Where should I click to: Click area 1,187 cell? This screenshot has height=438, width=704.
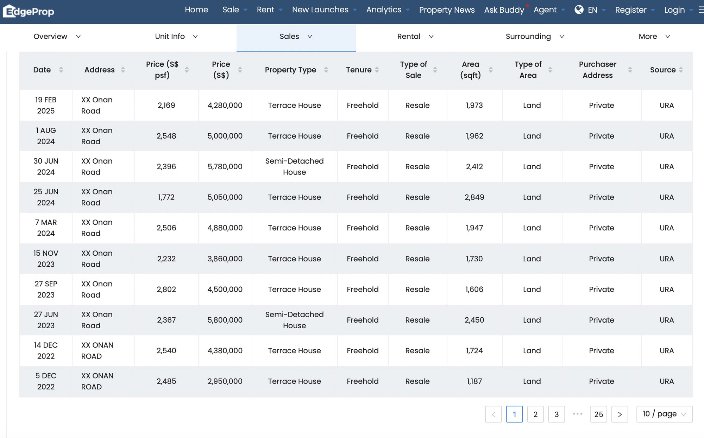474,381
